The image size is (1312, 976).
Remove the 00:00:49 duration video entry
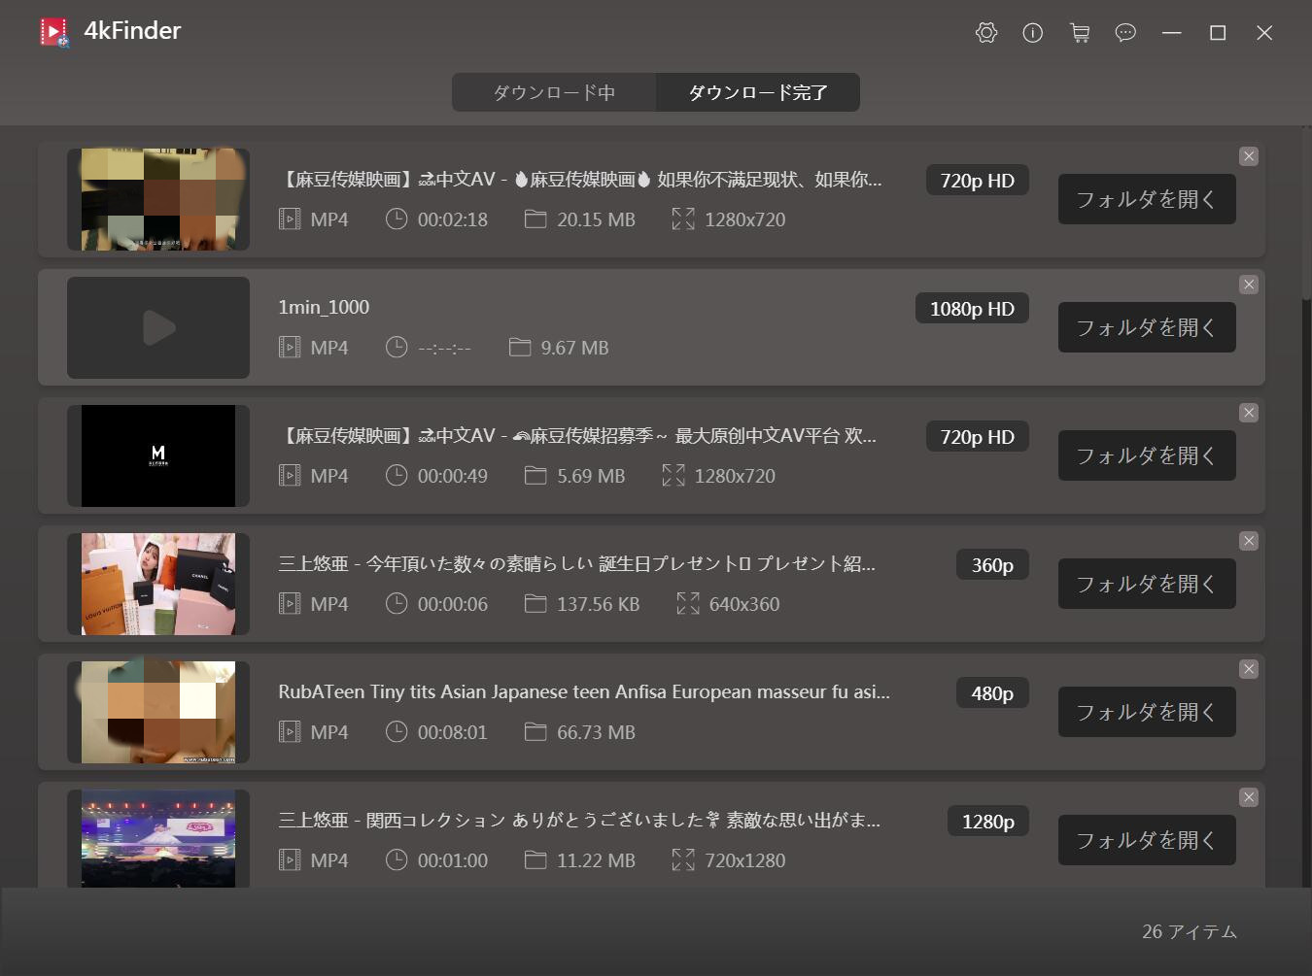pos(1249,413)
